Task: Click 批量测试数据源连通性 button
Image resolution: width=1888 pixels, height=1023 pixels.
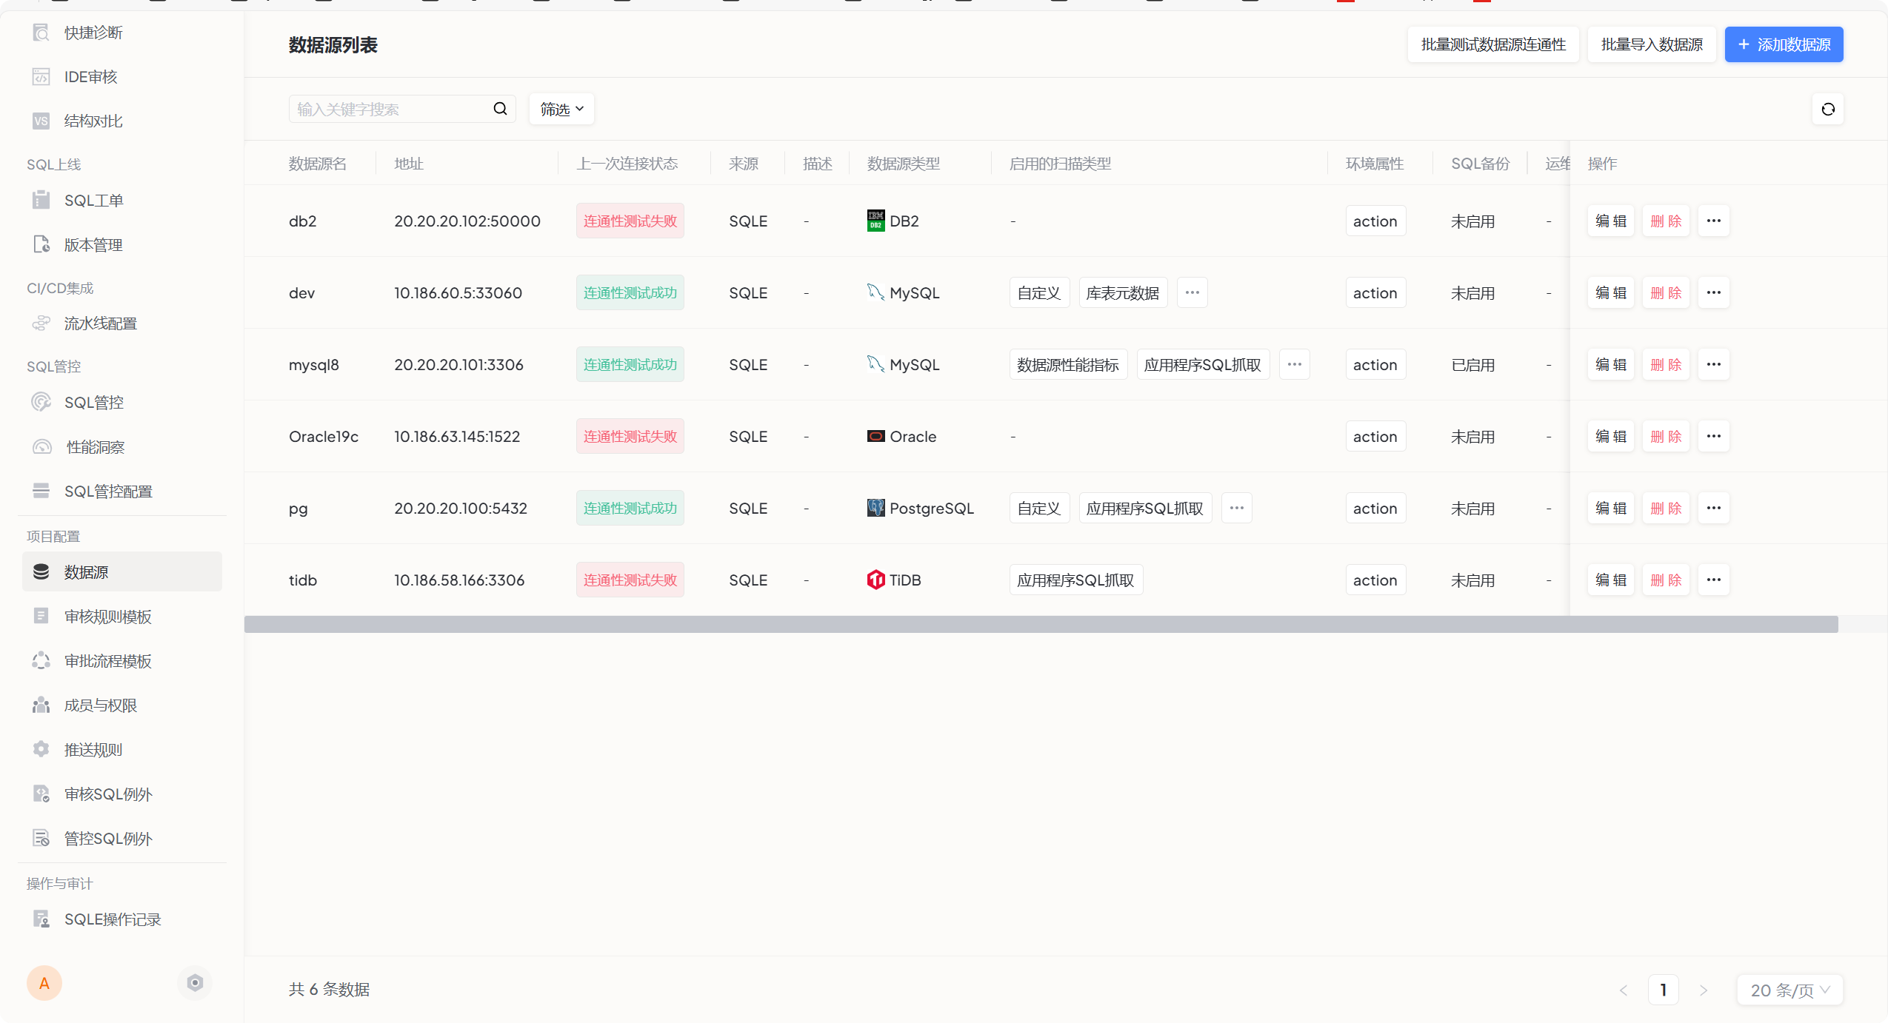Action: (1493, 44)
